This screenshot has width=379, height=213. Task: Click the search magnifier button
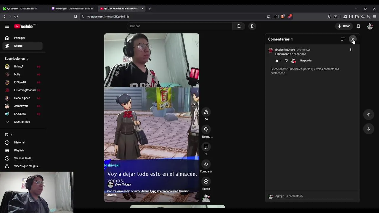239,26
